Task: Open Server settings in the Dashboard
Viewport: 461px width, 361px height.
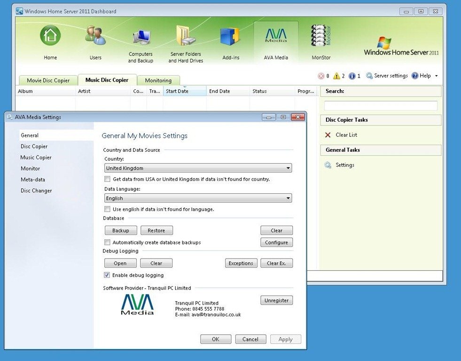Action: (387, 76)
